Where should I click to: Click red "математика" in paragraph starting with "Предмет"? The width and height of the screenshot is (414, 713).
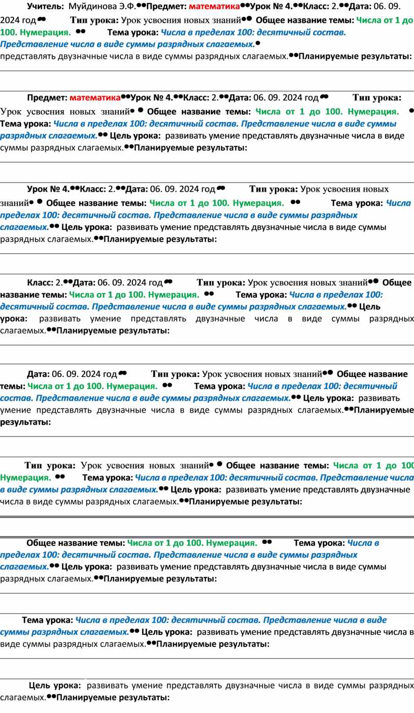tap(95, 97)
